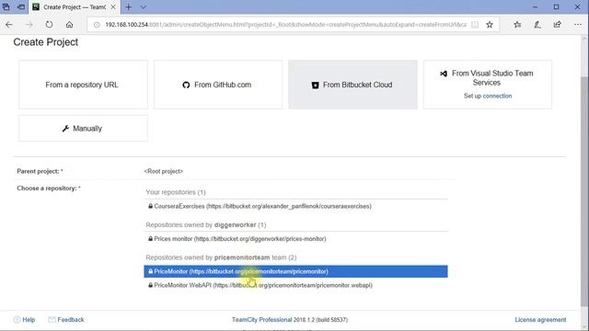Open the Feedback link in footer
Image resolution: width=589 pixels, height=331 pixels.
click(71, 320)
